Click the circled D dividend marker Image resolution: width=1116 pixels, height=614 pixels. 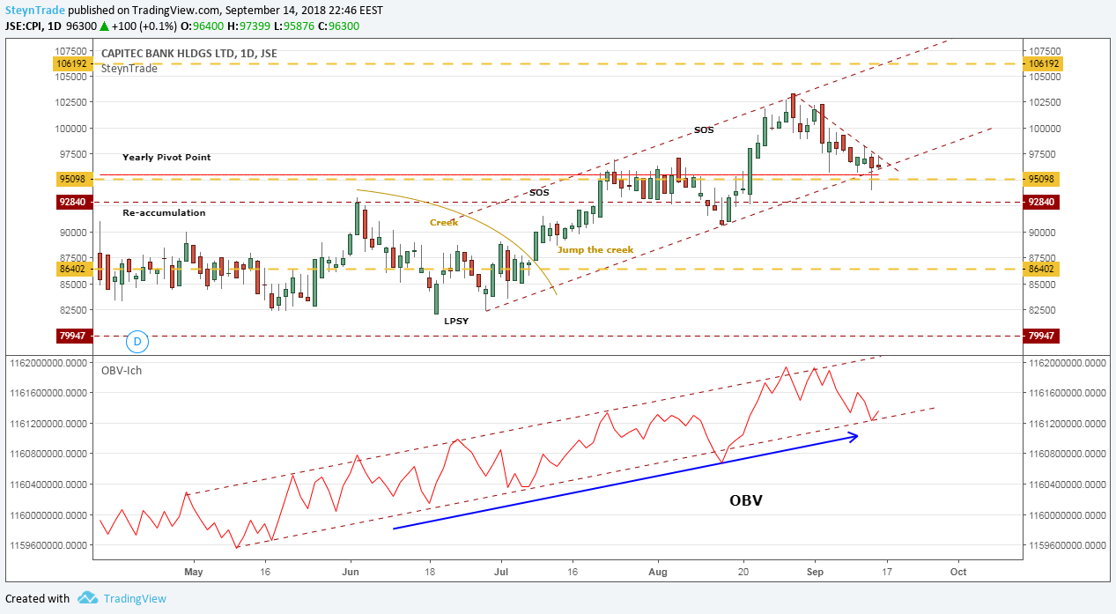(137, 340)
